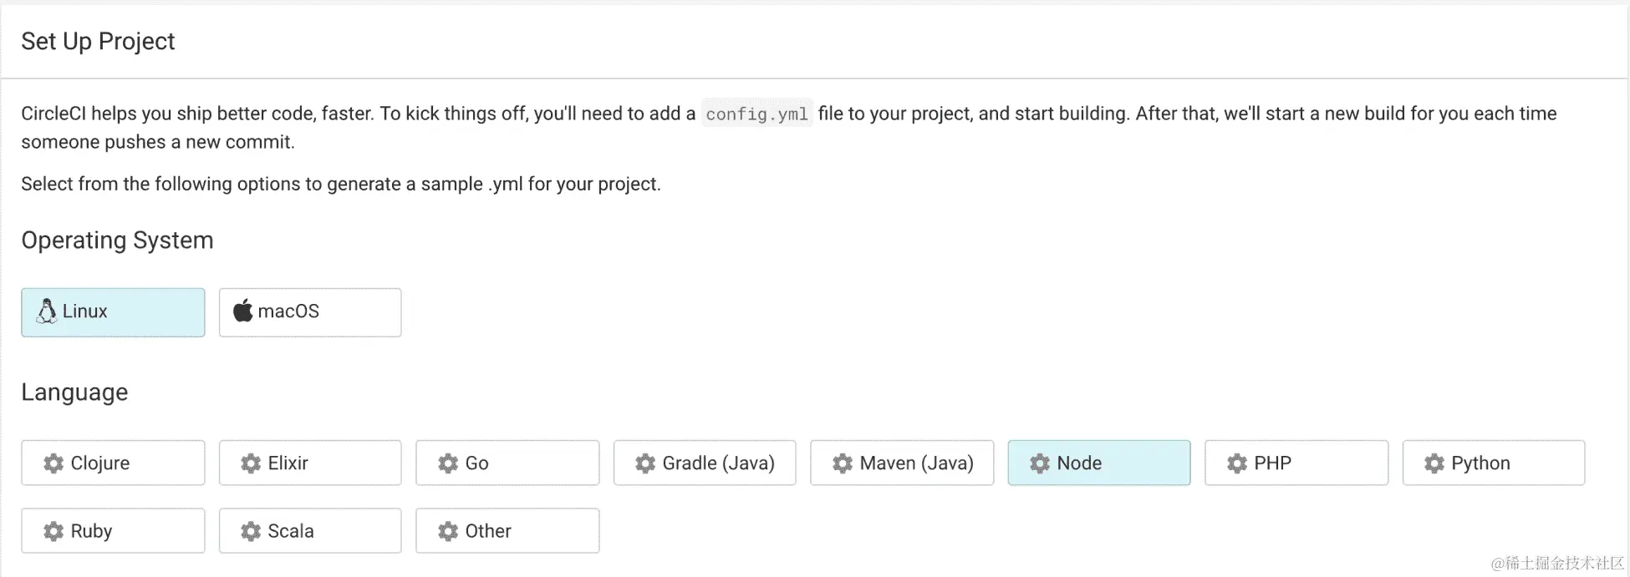The image size is (1630, 577).
Task: Click the gear icon beside Go
Action: click(448, 463)
